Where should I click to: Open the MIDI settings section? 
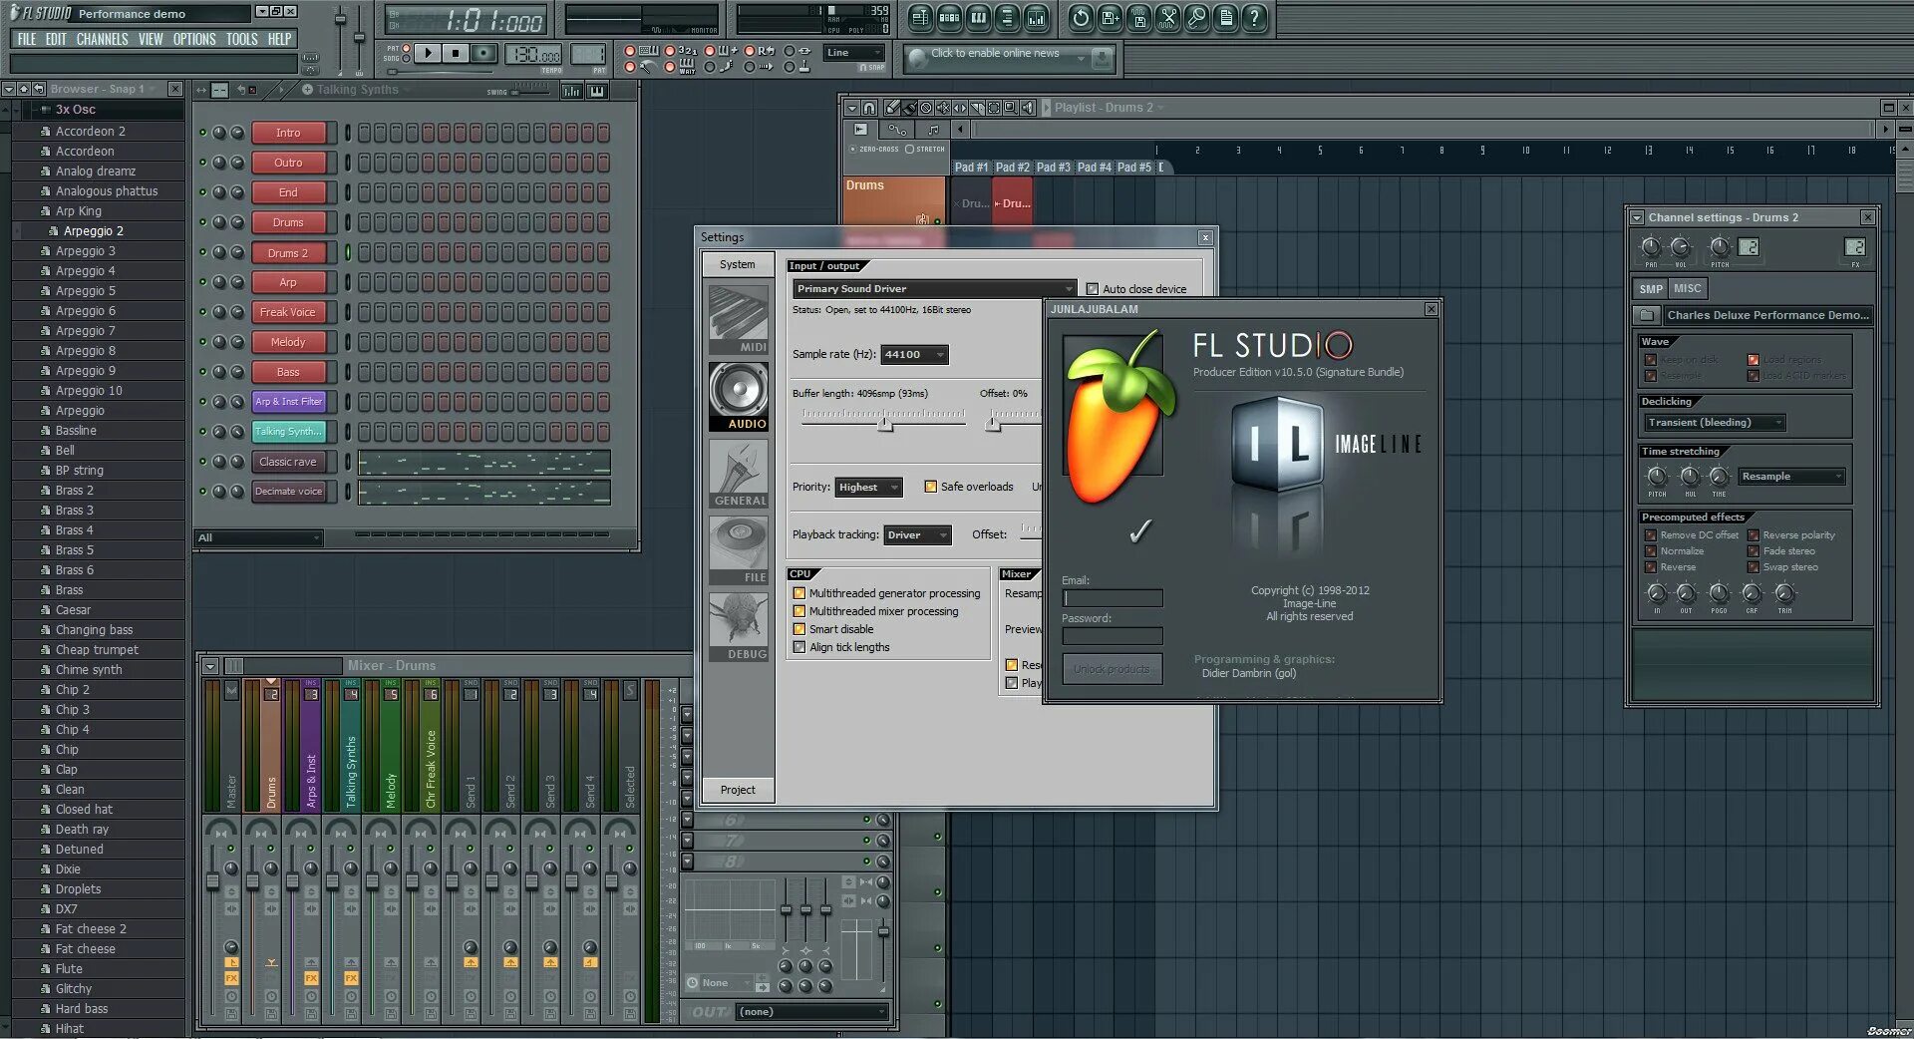coord(739,319)
